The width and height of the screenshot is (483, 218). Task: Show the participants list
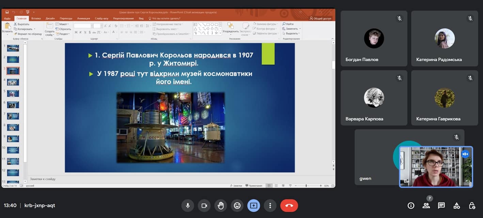[426, 205]
